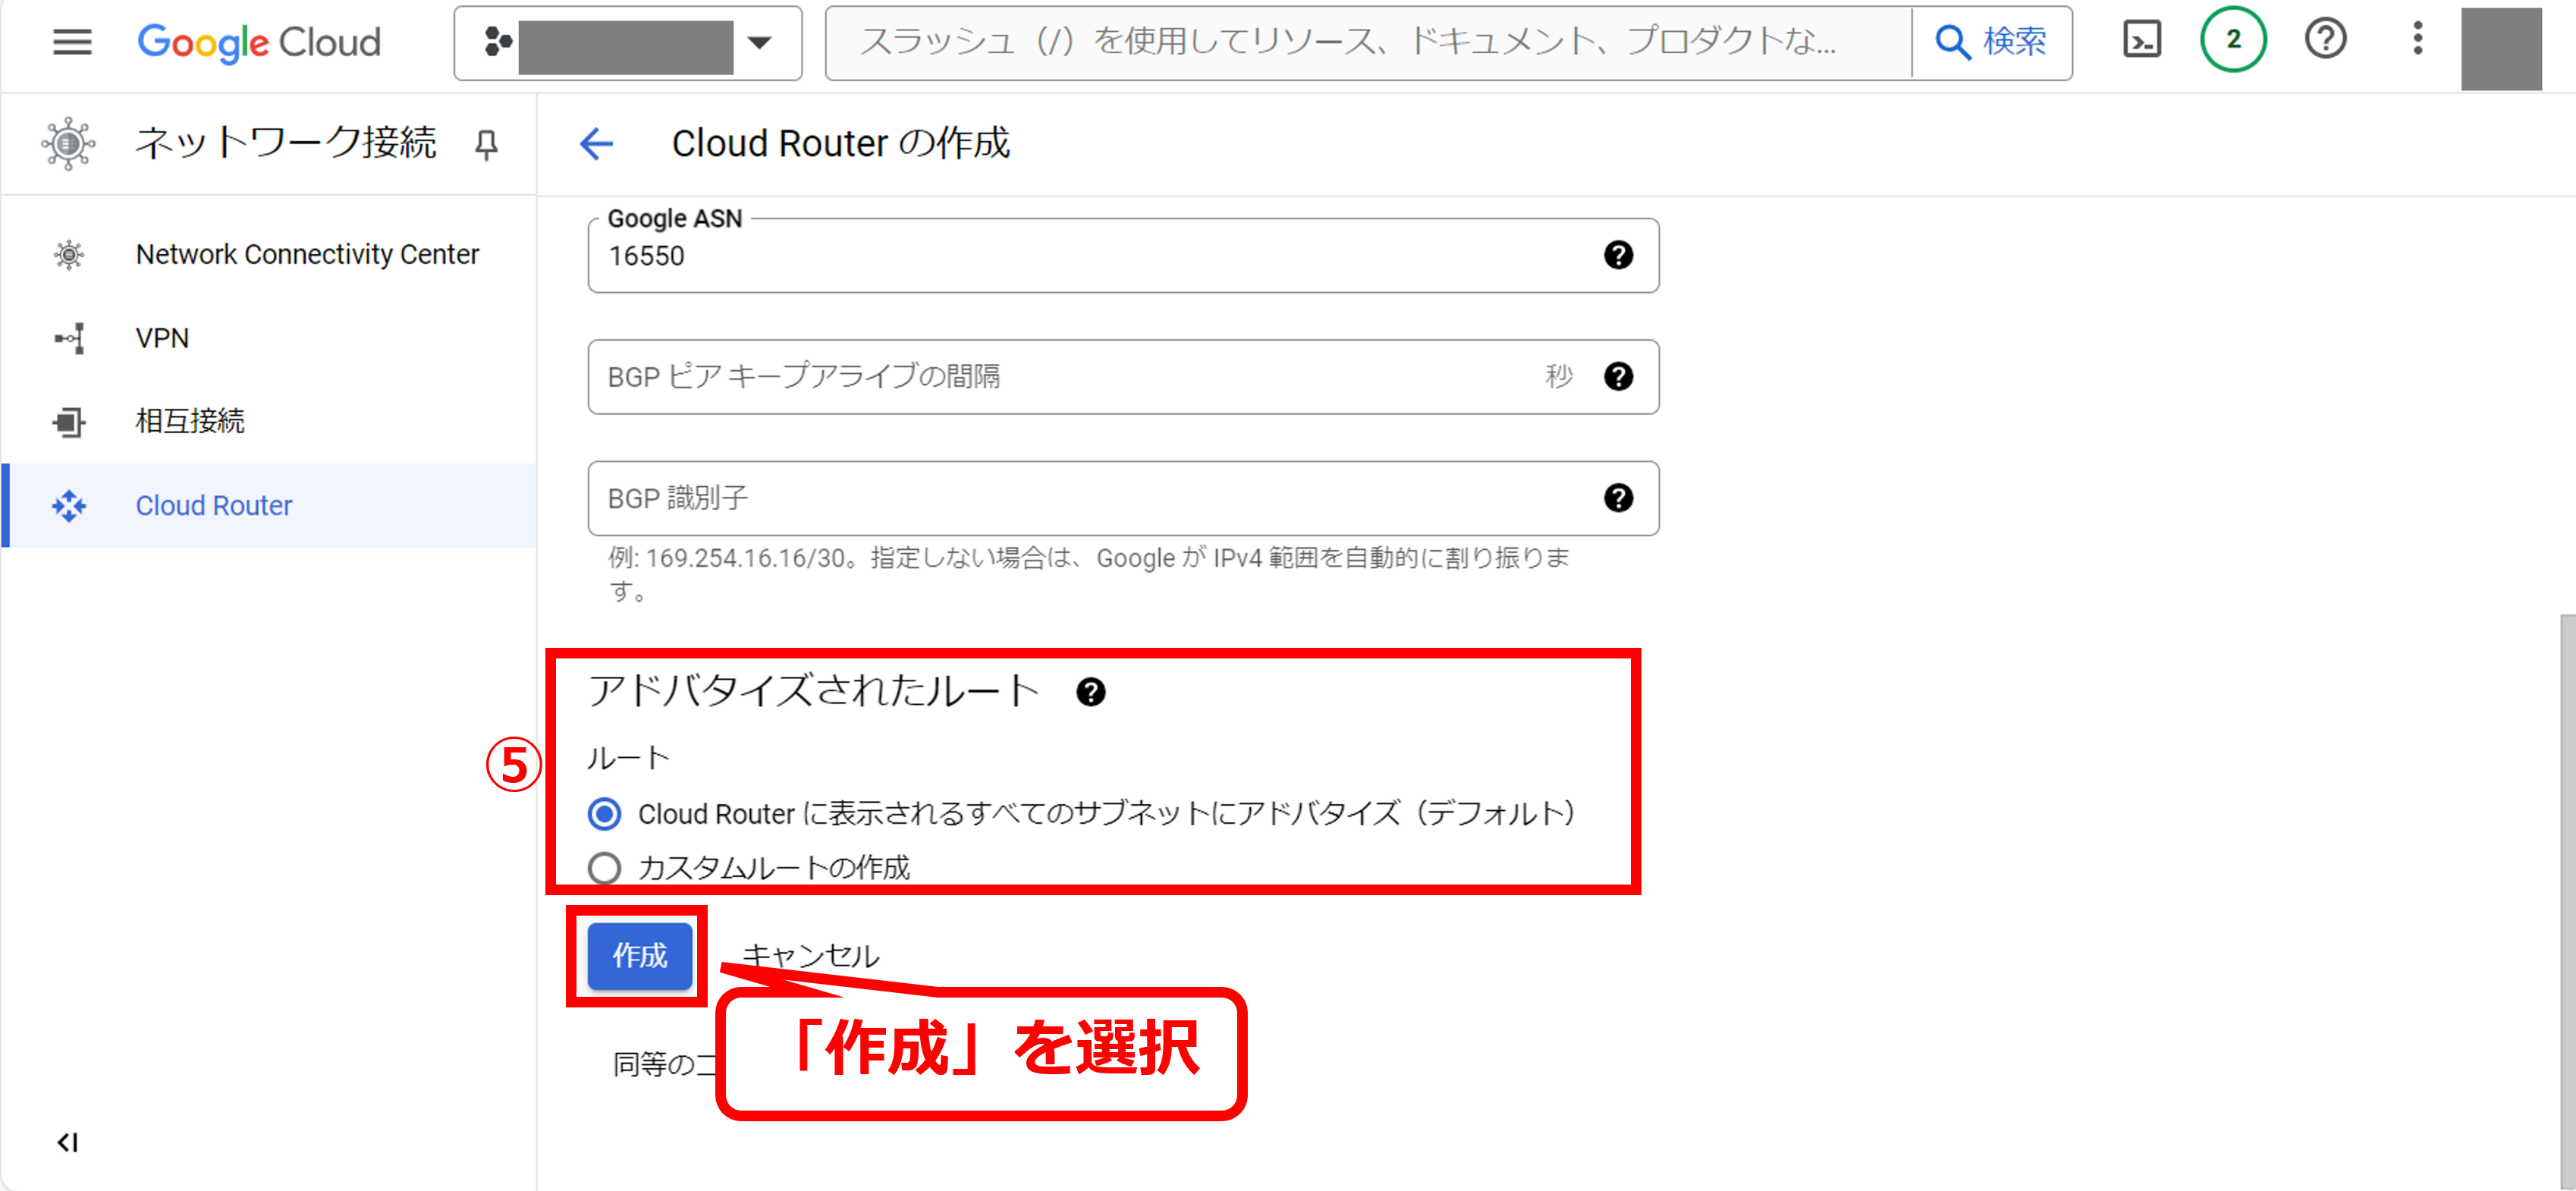Select カスタムルートの作成 radio option

[604, 867]
